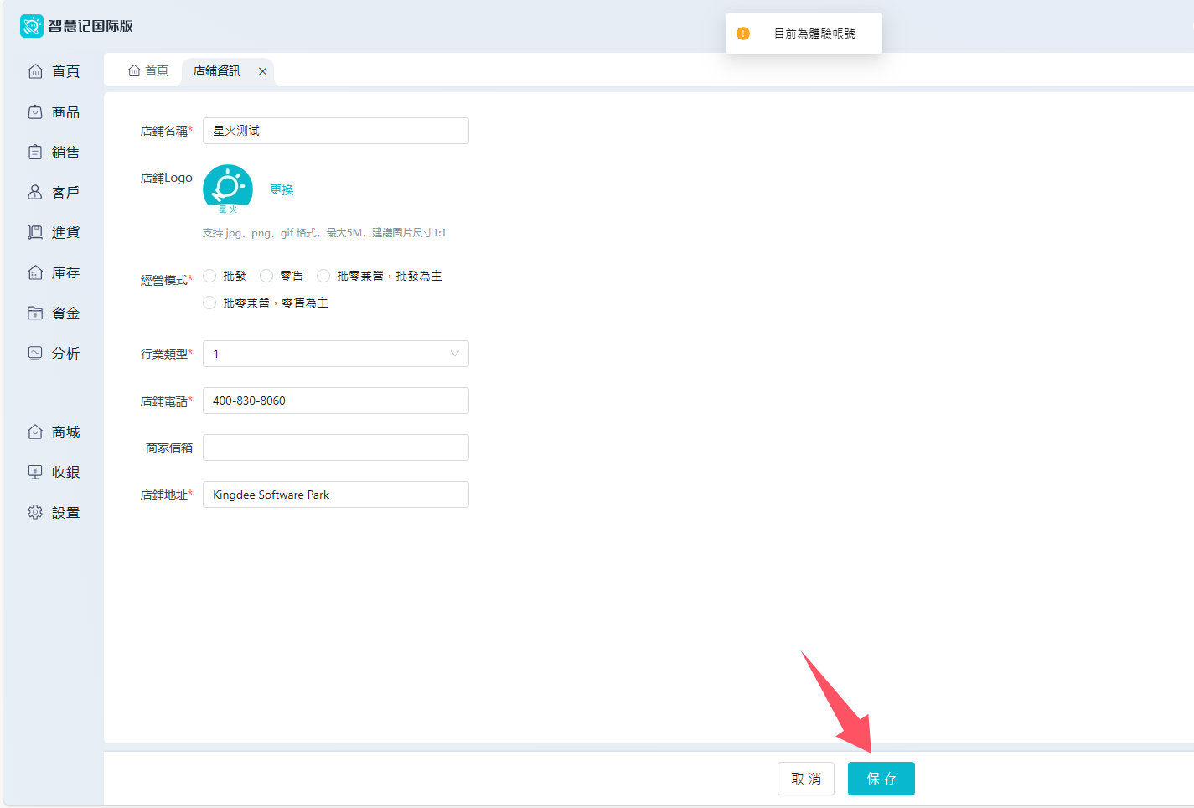Click 更換 to change store logo
Viewport: 1194px width, 808px height.
(x=282, y=190)
